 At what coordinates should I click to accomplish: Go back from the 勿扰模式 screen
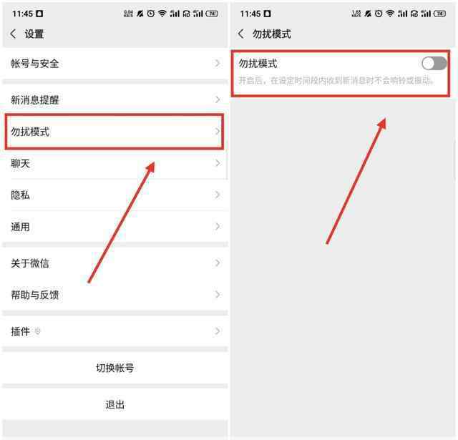tap(241, 34)
